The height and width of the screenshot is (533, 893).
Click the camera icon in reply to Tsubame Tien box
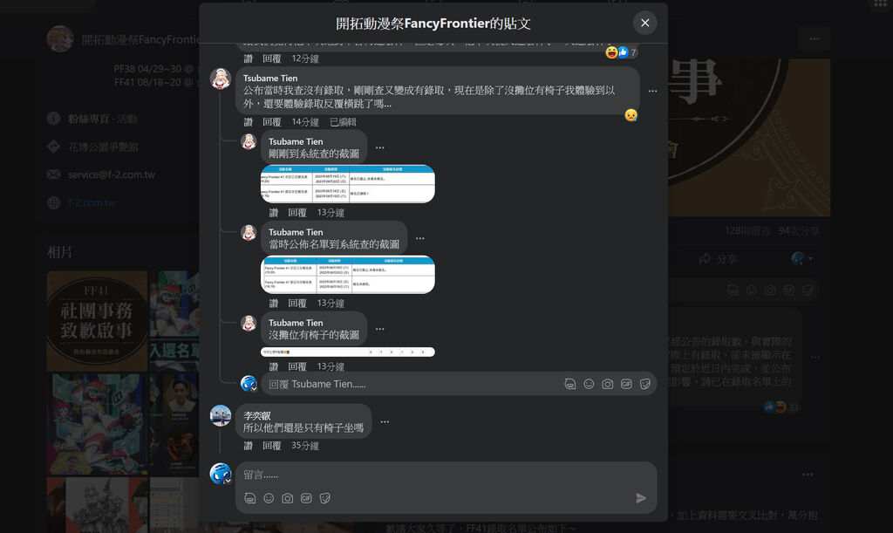[608, 385]
